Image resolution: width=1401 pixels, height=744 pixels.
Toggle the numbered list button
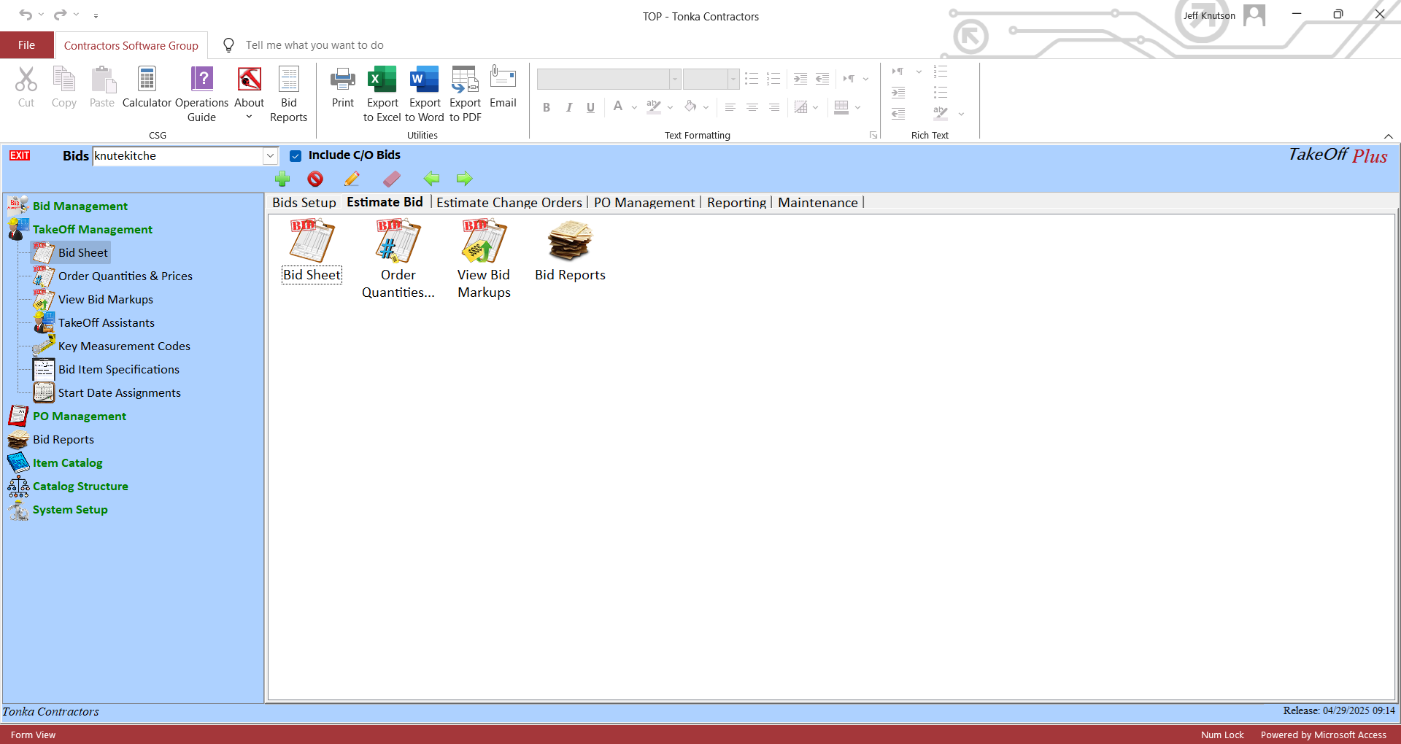(x=773, y=78)
